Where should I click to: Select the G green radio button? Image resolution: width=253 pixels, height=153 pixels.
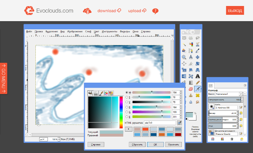[x=127, y=112]
